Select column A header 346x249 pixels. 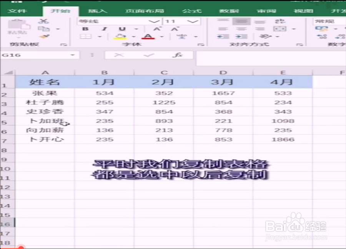(45, 72)
